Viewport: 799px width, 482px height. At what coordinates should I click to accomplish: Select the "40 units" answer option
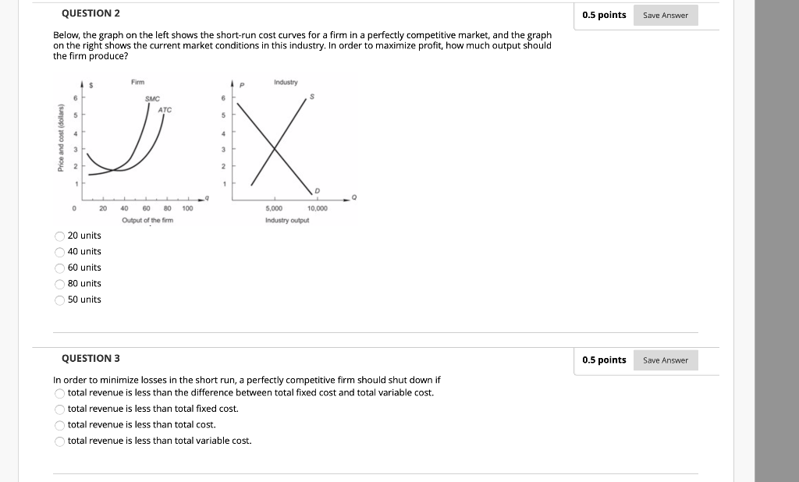(x=59, y=251)
